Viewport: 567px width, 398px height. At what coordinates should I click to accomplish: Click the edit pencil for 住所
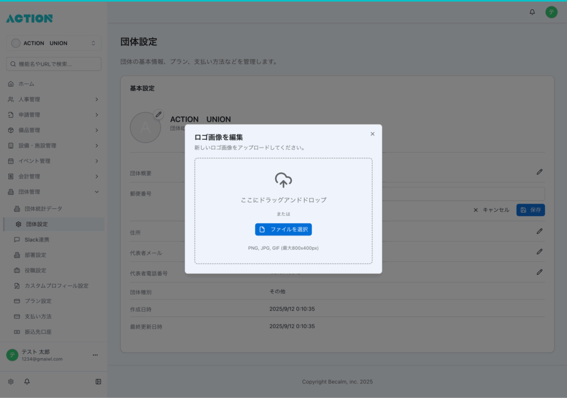[x=539, y=231]
